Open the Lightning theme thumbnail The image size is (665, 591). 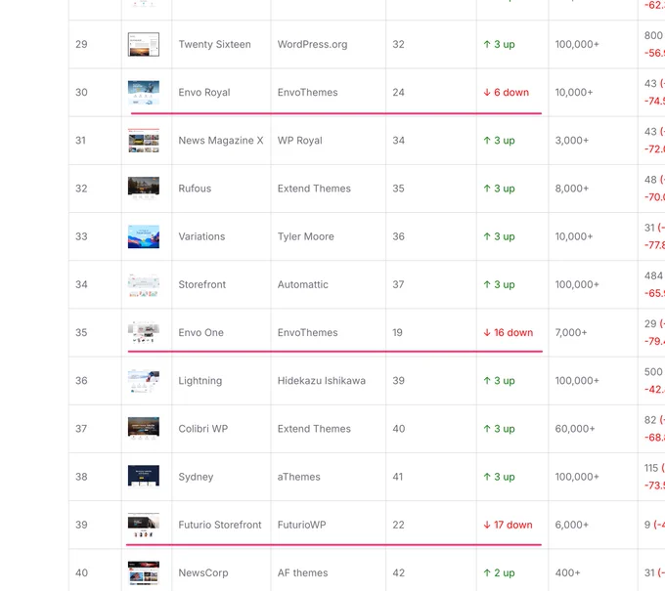(144, 380)
